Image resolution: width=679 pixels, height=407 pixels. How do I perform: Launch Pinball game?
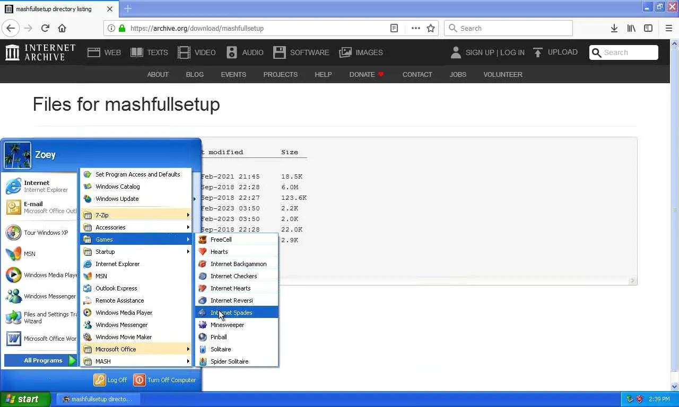tap(237, 337)
